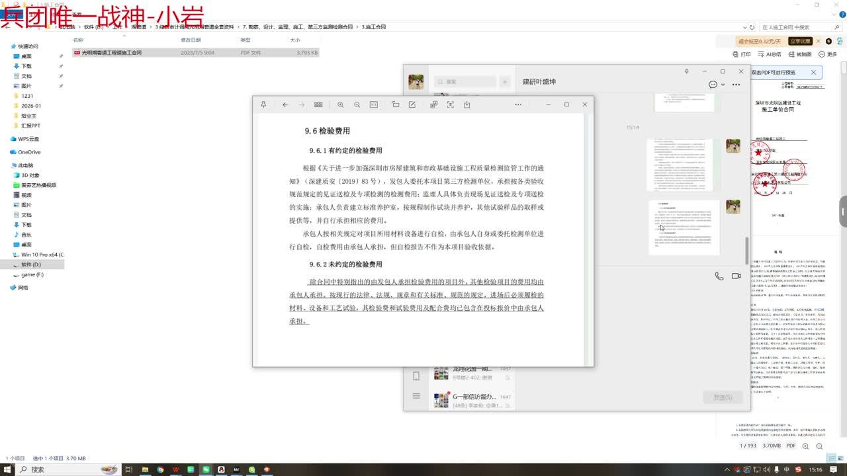This screenshot has width=847, height=476.
Task: Select the 光明湖碧道工程道施工合同 PDF file
Action: point(111,52)
